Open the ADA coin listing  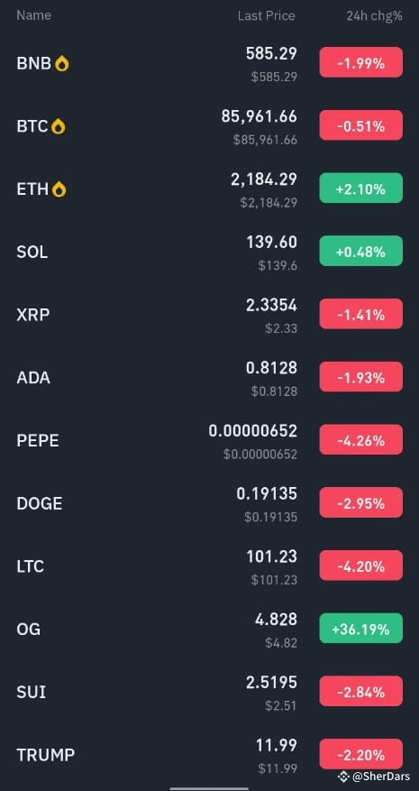coord(209,377)
